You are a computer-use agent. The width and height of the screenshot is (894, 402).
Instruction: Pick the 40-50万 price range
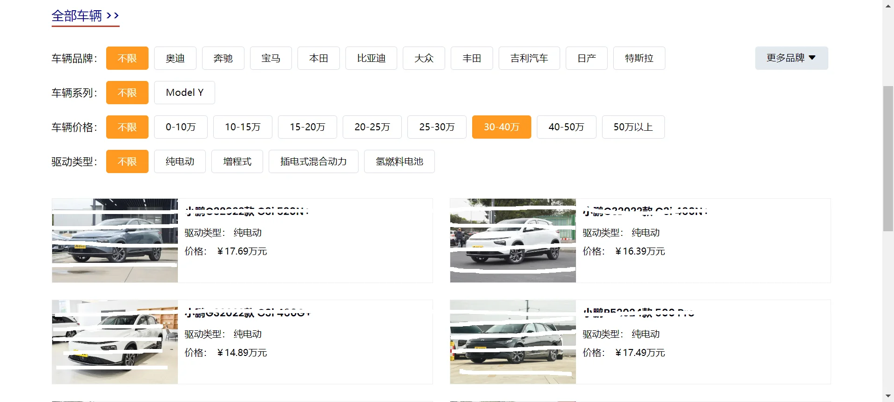[x=566, y=127]
